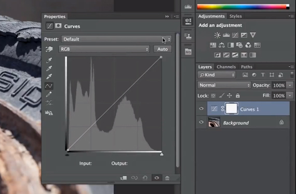296x194 pixels.
Task: Add a Selective Color adjustment
Action: pyautogui.click(x=244, y=55)
